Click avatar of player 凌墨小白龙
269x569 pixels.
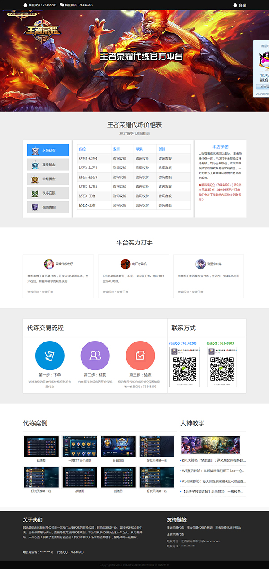coord(200,264)
